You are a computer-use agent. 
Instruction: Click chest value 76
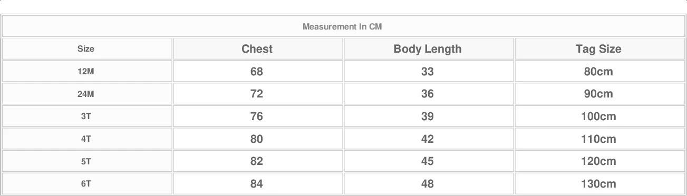tap(257, 116)
